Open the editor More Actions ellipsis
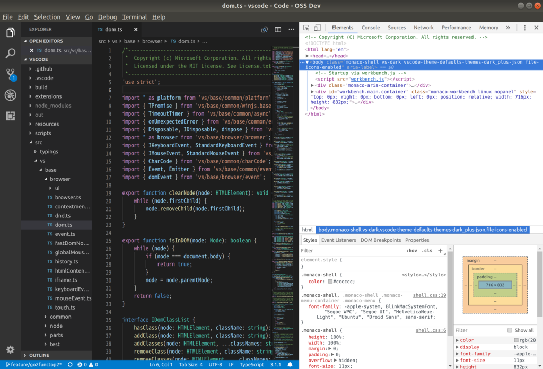This screenshot has height=369, width=543. point(291,29)
